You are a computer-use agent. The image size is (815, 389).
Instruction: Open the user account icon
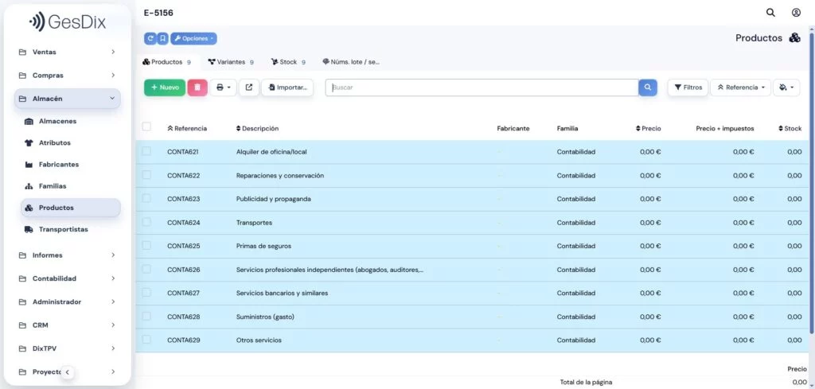click(x=796, y=13)
